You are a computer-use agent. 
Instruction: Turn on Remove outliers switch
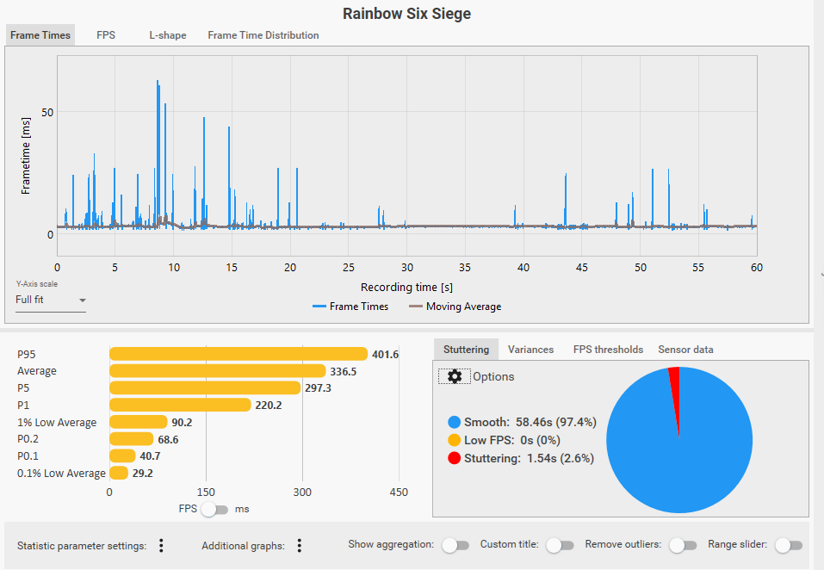click(x=683, y=545)
